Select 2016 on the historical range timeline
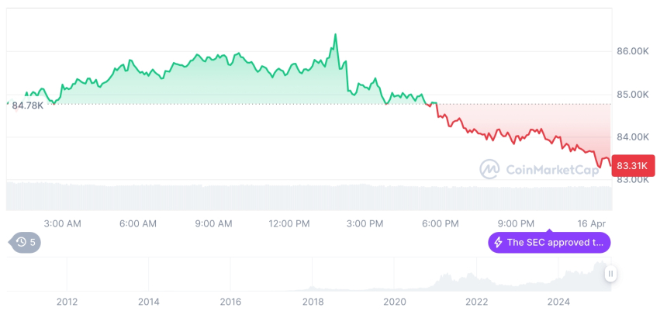Screen dimensions: 667x311 [x=230, y=302]
